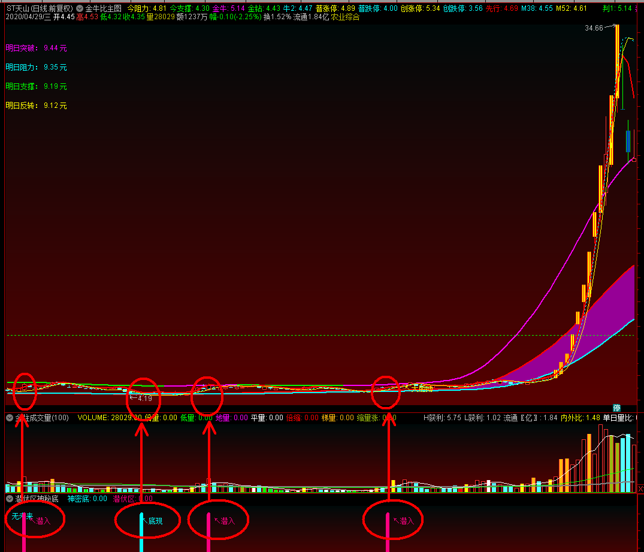Click the 梯量: 0.00 readout
This screenshot has width=644, height=552.
coord(338,418)
